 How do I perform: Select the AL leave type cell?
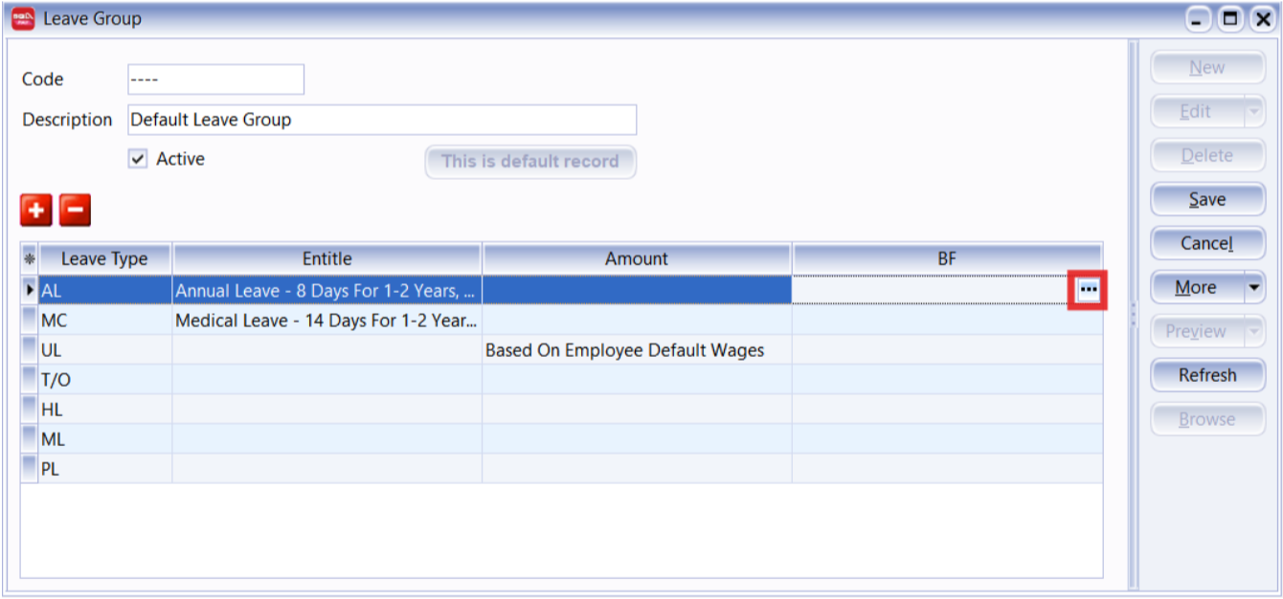(105, 291)
